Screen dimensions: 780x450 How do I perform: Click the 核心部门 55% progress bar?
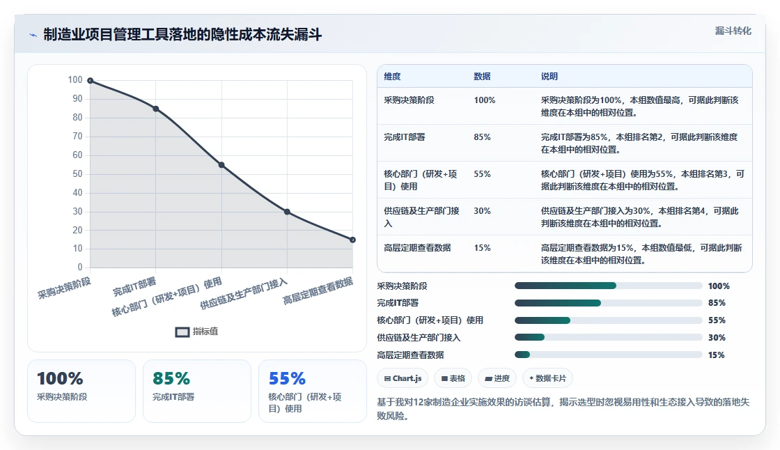(609, 320)
